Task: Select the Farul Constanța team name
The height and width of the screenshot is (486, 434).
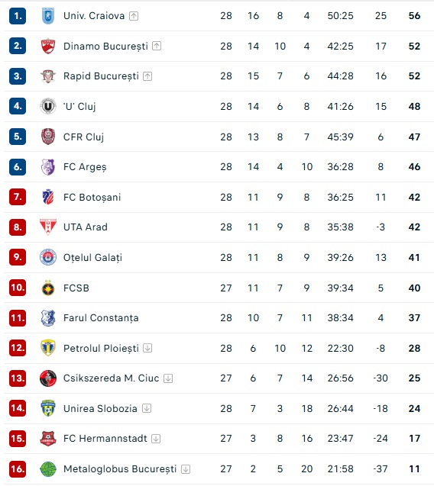Action: pos(101,318)
